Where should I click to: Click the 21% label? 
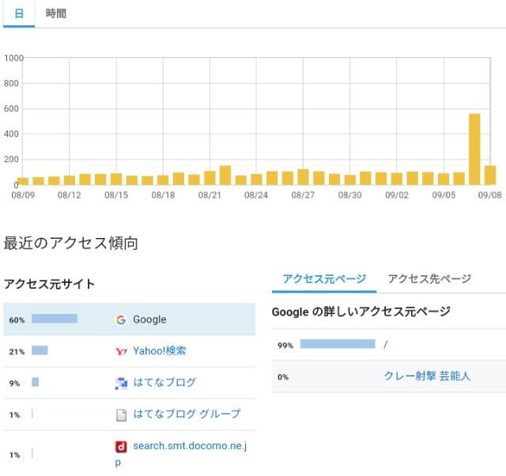(x=17, y=352)
